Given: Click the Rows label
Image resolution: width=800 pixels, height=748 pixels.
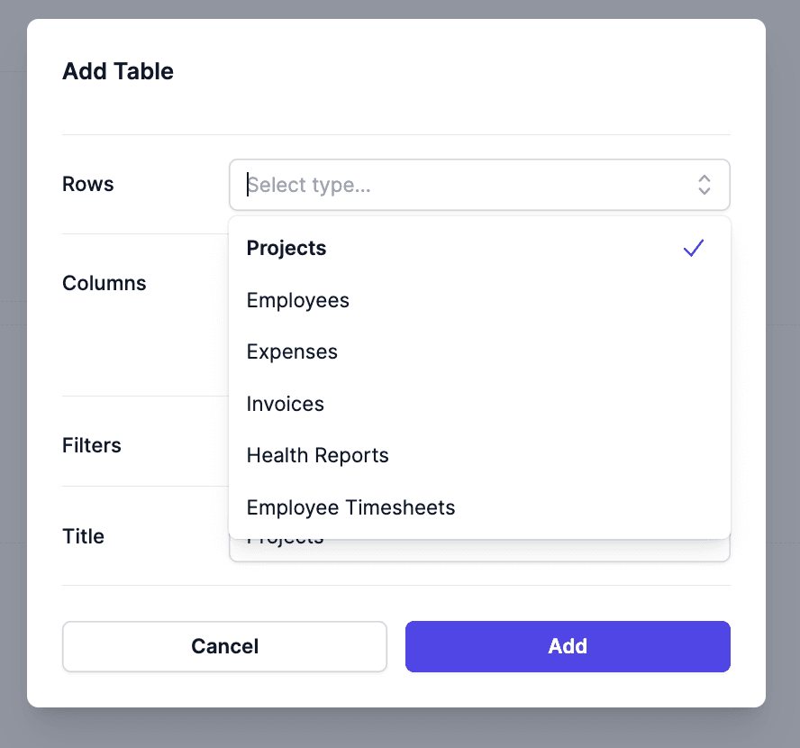Looking at the screenshot, I should pos(87,184).
